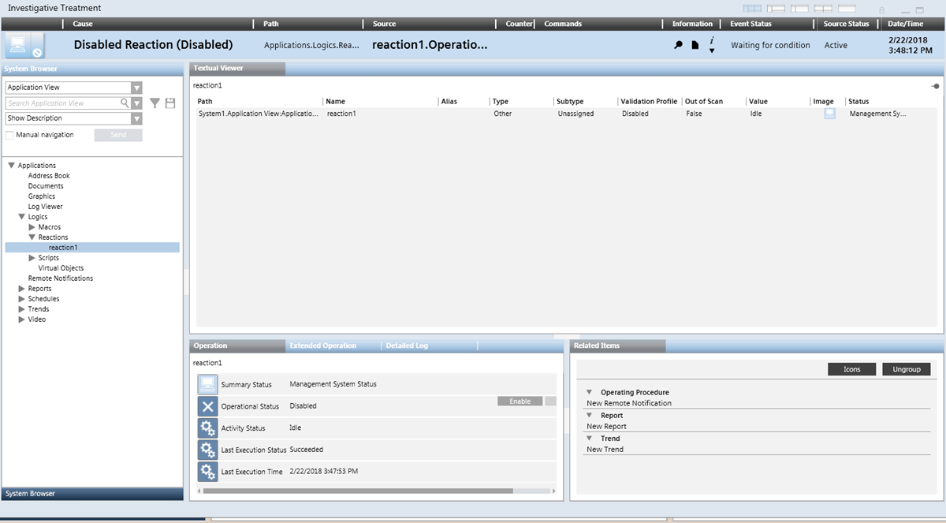Click the Activity Status gears icon
Viewport: 946px width, 523px height.
[207, 428]
